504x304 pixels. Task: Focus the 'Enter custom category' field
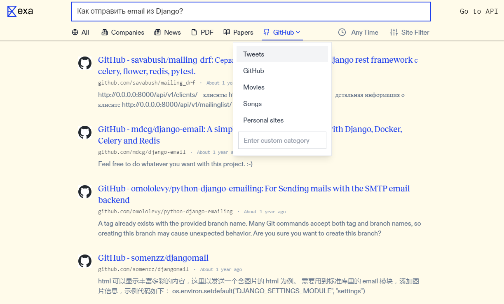coord(282,140)
